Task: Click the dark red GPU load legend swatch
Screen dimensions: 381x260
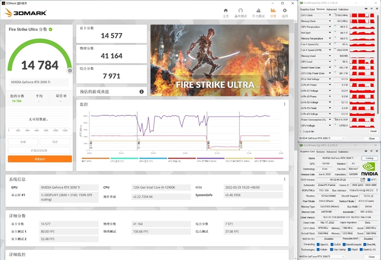Action: coord(182,158)
